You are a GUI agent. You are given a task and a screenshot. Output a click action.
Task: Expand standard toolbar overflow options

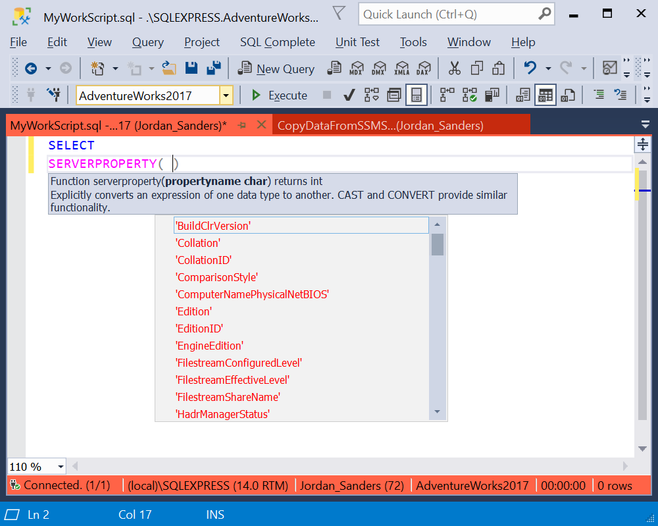coord(626,68)
